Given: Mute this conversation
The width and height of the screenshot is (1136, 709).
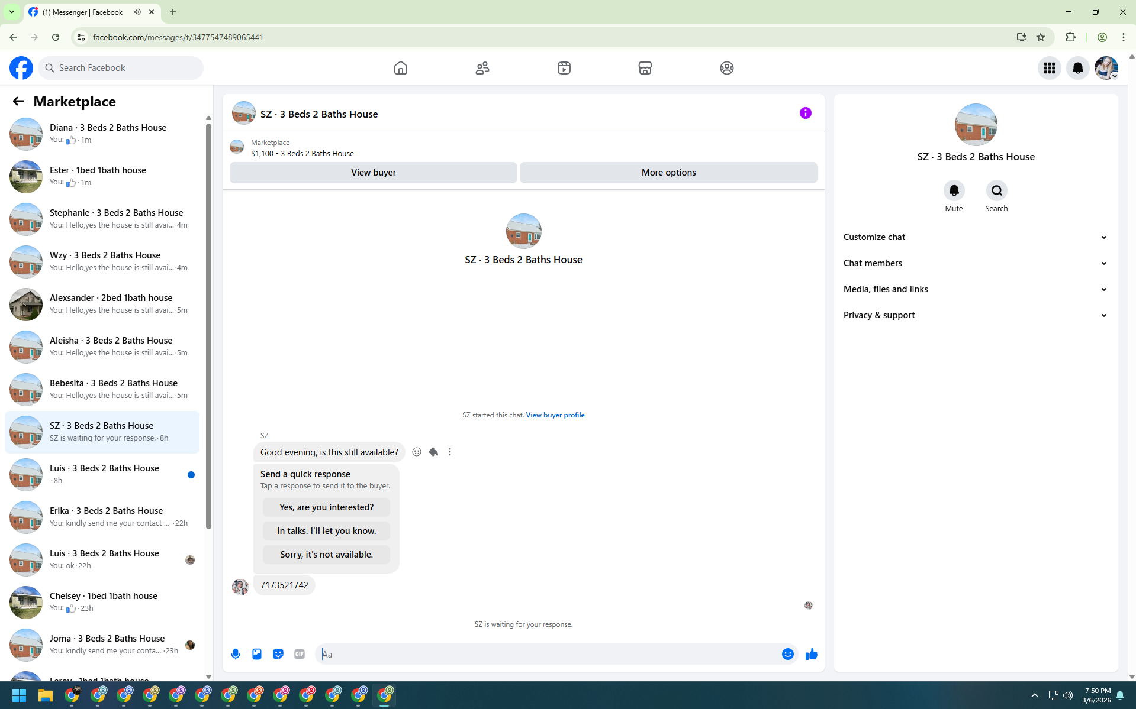Looking at the screenshot, I should [954, 190].
